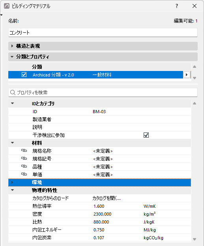Click the kgCO₂/kg unit label
Image resolution: width=204 pixels, height=246 pixels.
[153, 238]
